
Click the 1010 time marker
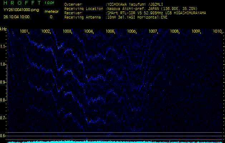coord(217,31)
